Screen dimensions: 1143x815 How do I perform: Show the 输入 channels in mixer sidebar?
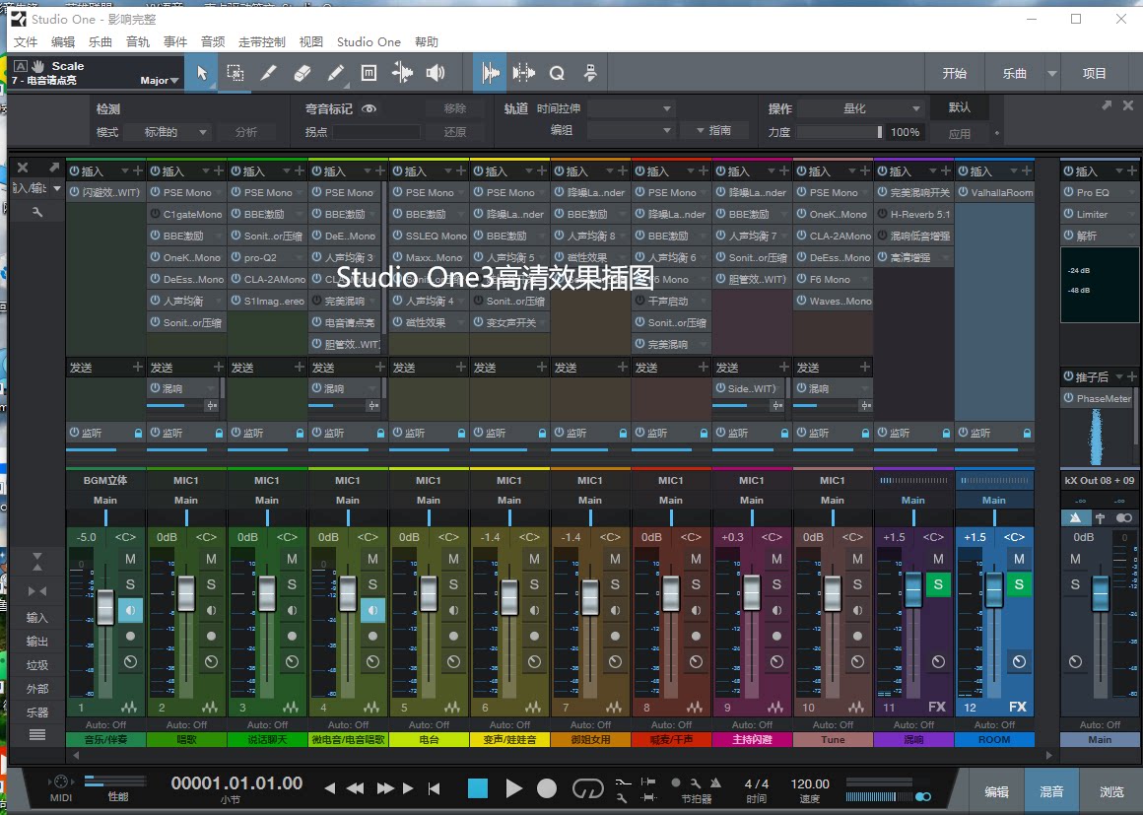click(37, 618)
